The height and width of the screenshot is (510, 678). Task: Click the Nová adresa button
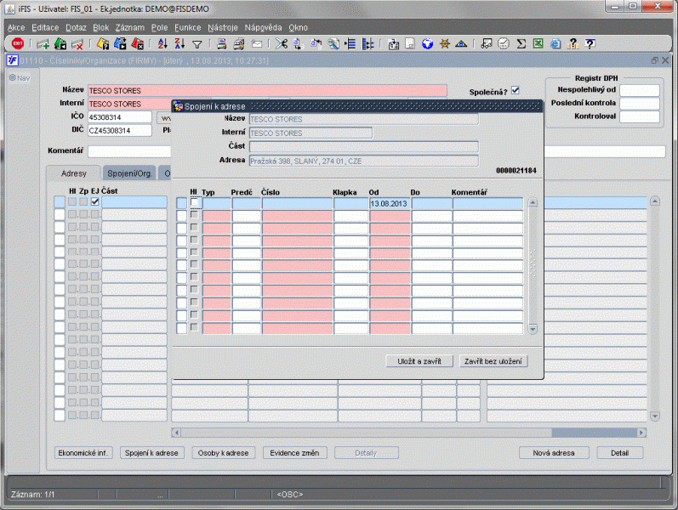(x=555, y=453)
